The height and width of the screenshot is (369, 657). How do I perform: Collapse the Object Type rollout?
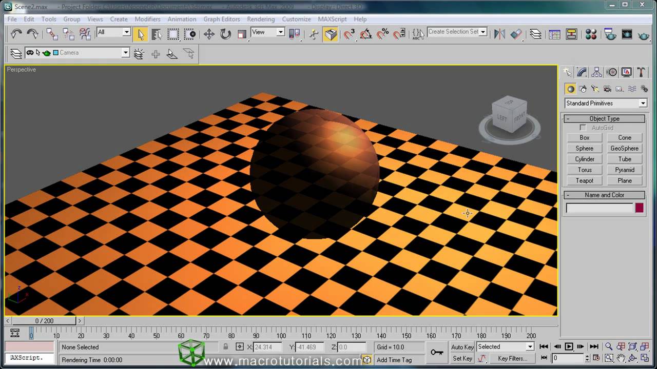(x=604, y=118)
